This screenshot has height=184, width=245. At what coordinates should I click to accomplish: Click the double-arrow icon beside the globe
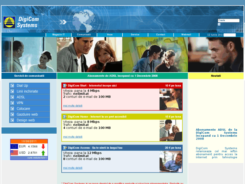pos(63,22)
